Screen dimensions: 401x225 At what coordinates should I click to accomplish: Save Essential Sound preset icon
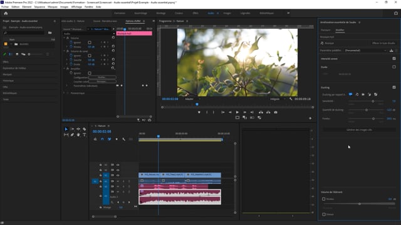(391, 51)
